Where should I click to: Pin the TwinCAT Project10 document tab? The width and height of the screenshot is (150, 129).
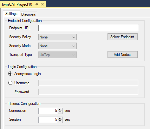[36, 4]
